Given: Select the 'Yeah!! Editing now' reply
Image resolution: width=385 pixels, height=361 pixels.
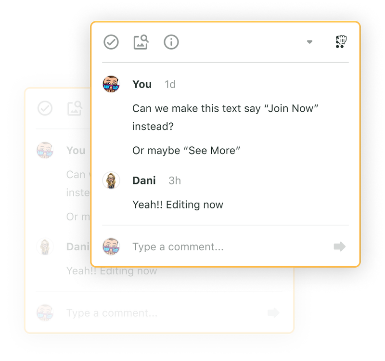Looking at the screenshot, I should pyautogui.click(x=178, y=205).
